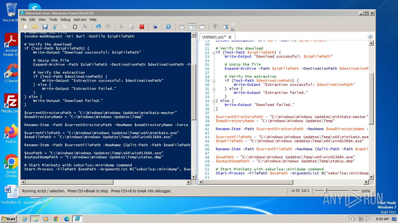Stop the running script with red square
This screenshot has width=398, height=223.
[141, 27]
